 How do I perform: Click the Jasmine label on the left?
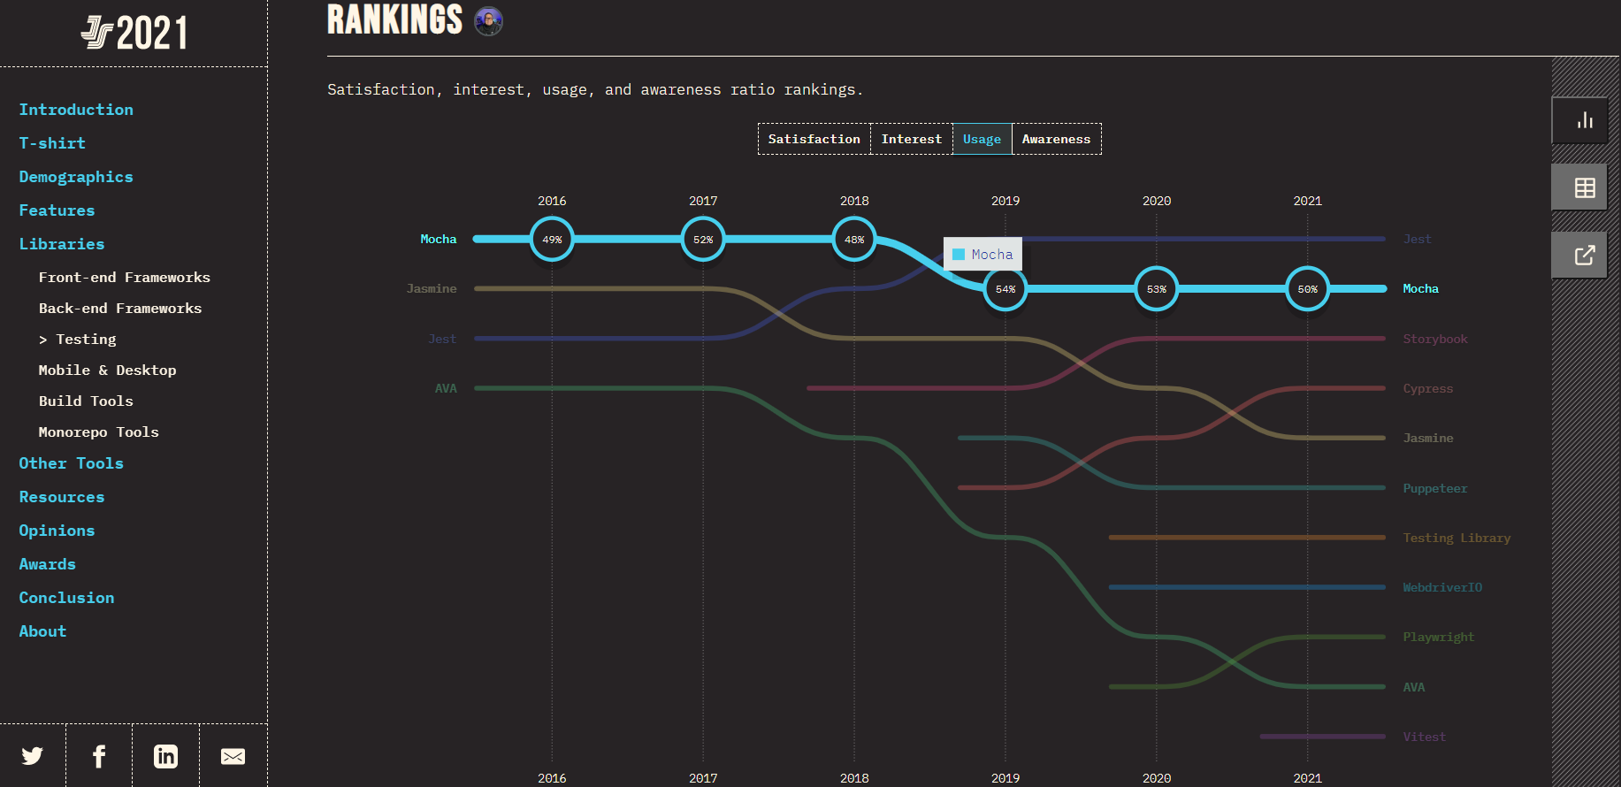point(432,288)
